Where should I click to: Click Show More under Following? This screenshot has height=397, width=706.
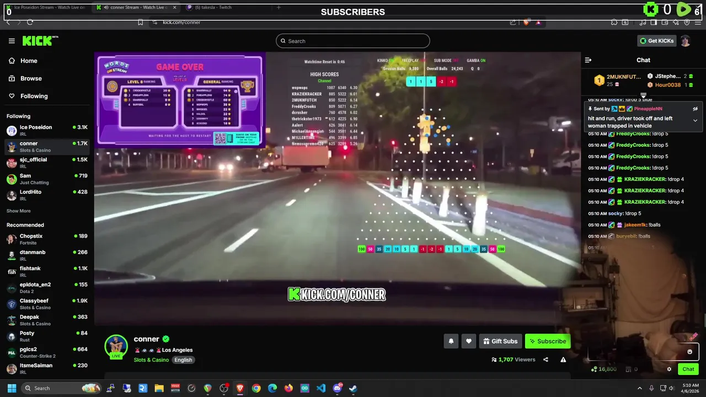(19, 211)
